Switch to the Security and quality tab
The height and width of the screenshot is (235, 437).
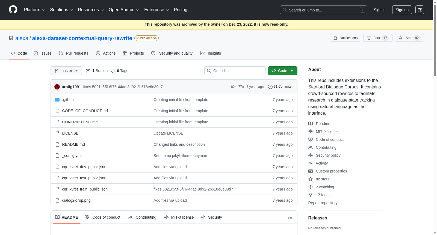pos(172,53)
